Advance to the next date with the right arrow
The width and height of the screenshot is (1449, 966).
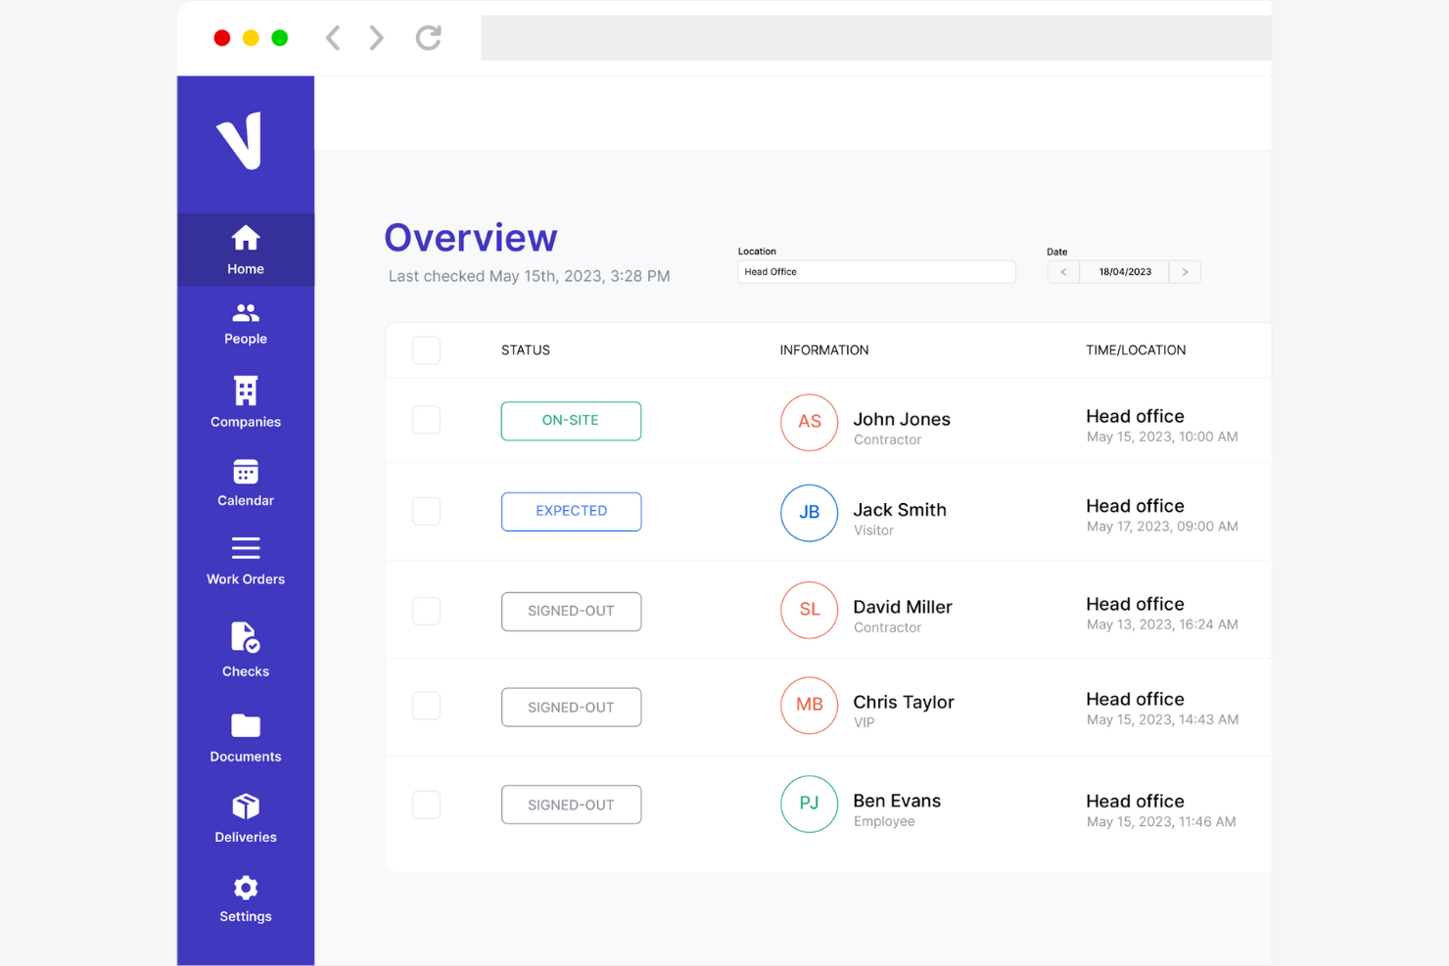pos(1185,271)
